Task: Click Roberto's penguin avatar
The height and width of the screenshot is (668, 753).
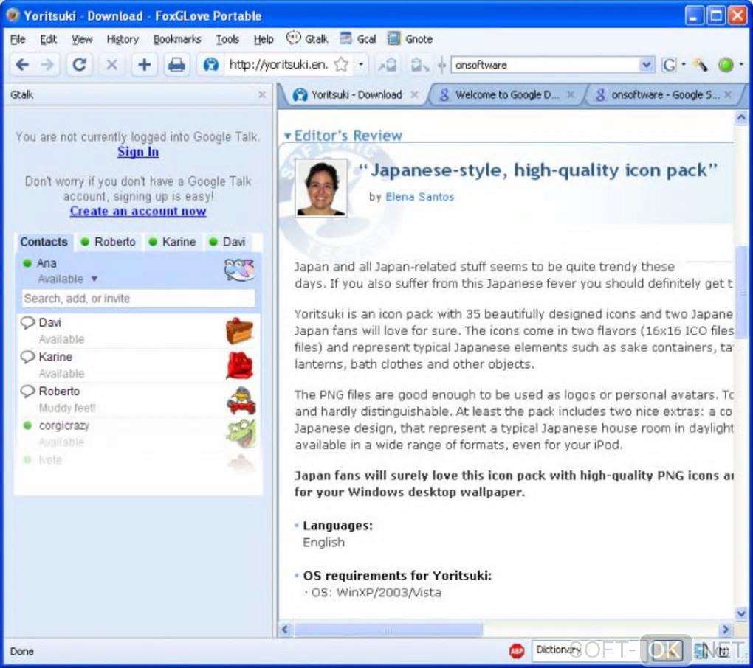Action: coord(241,400)
